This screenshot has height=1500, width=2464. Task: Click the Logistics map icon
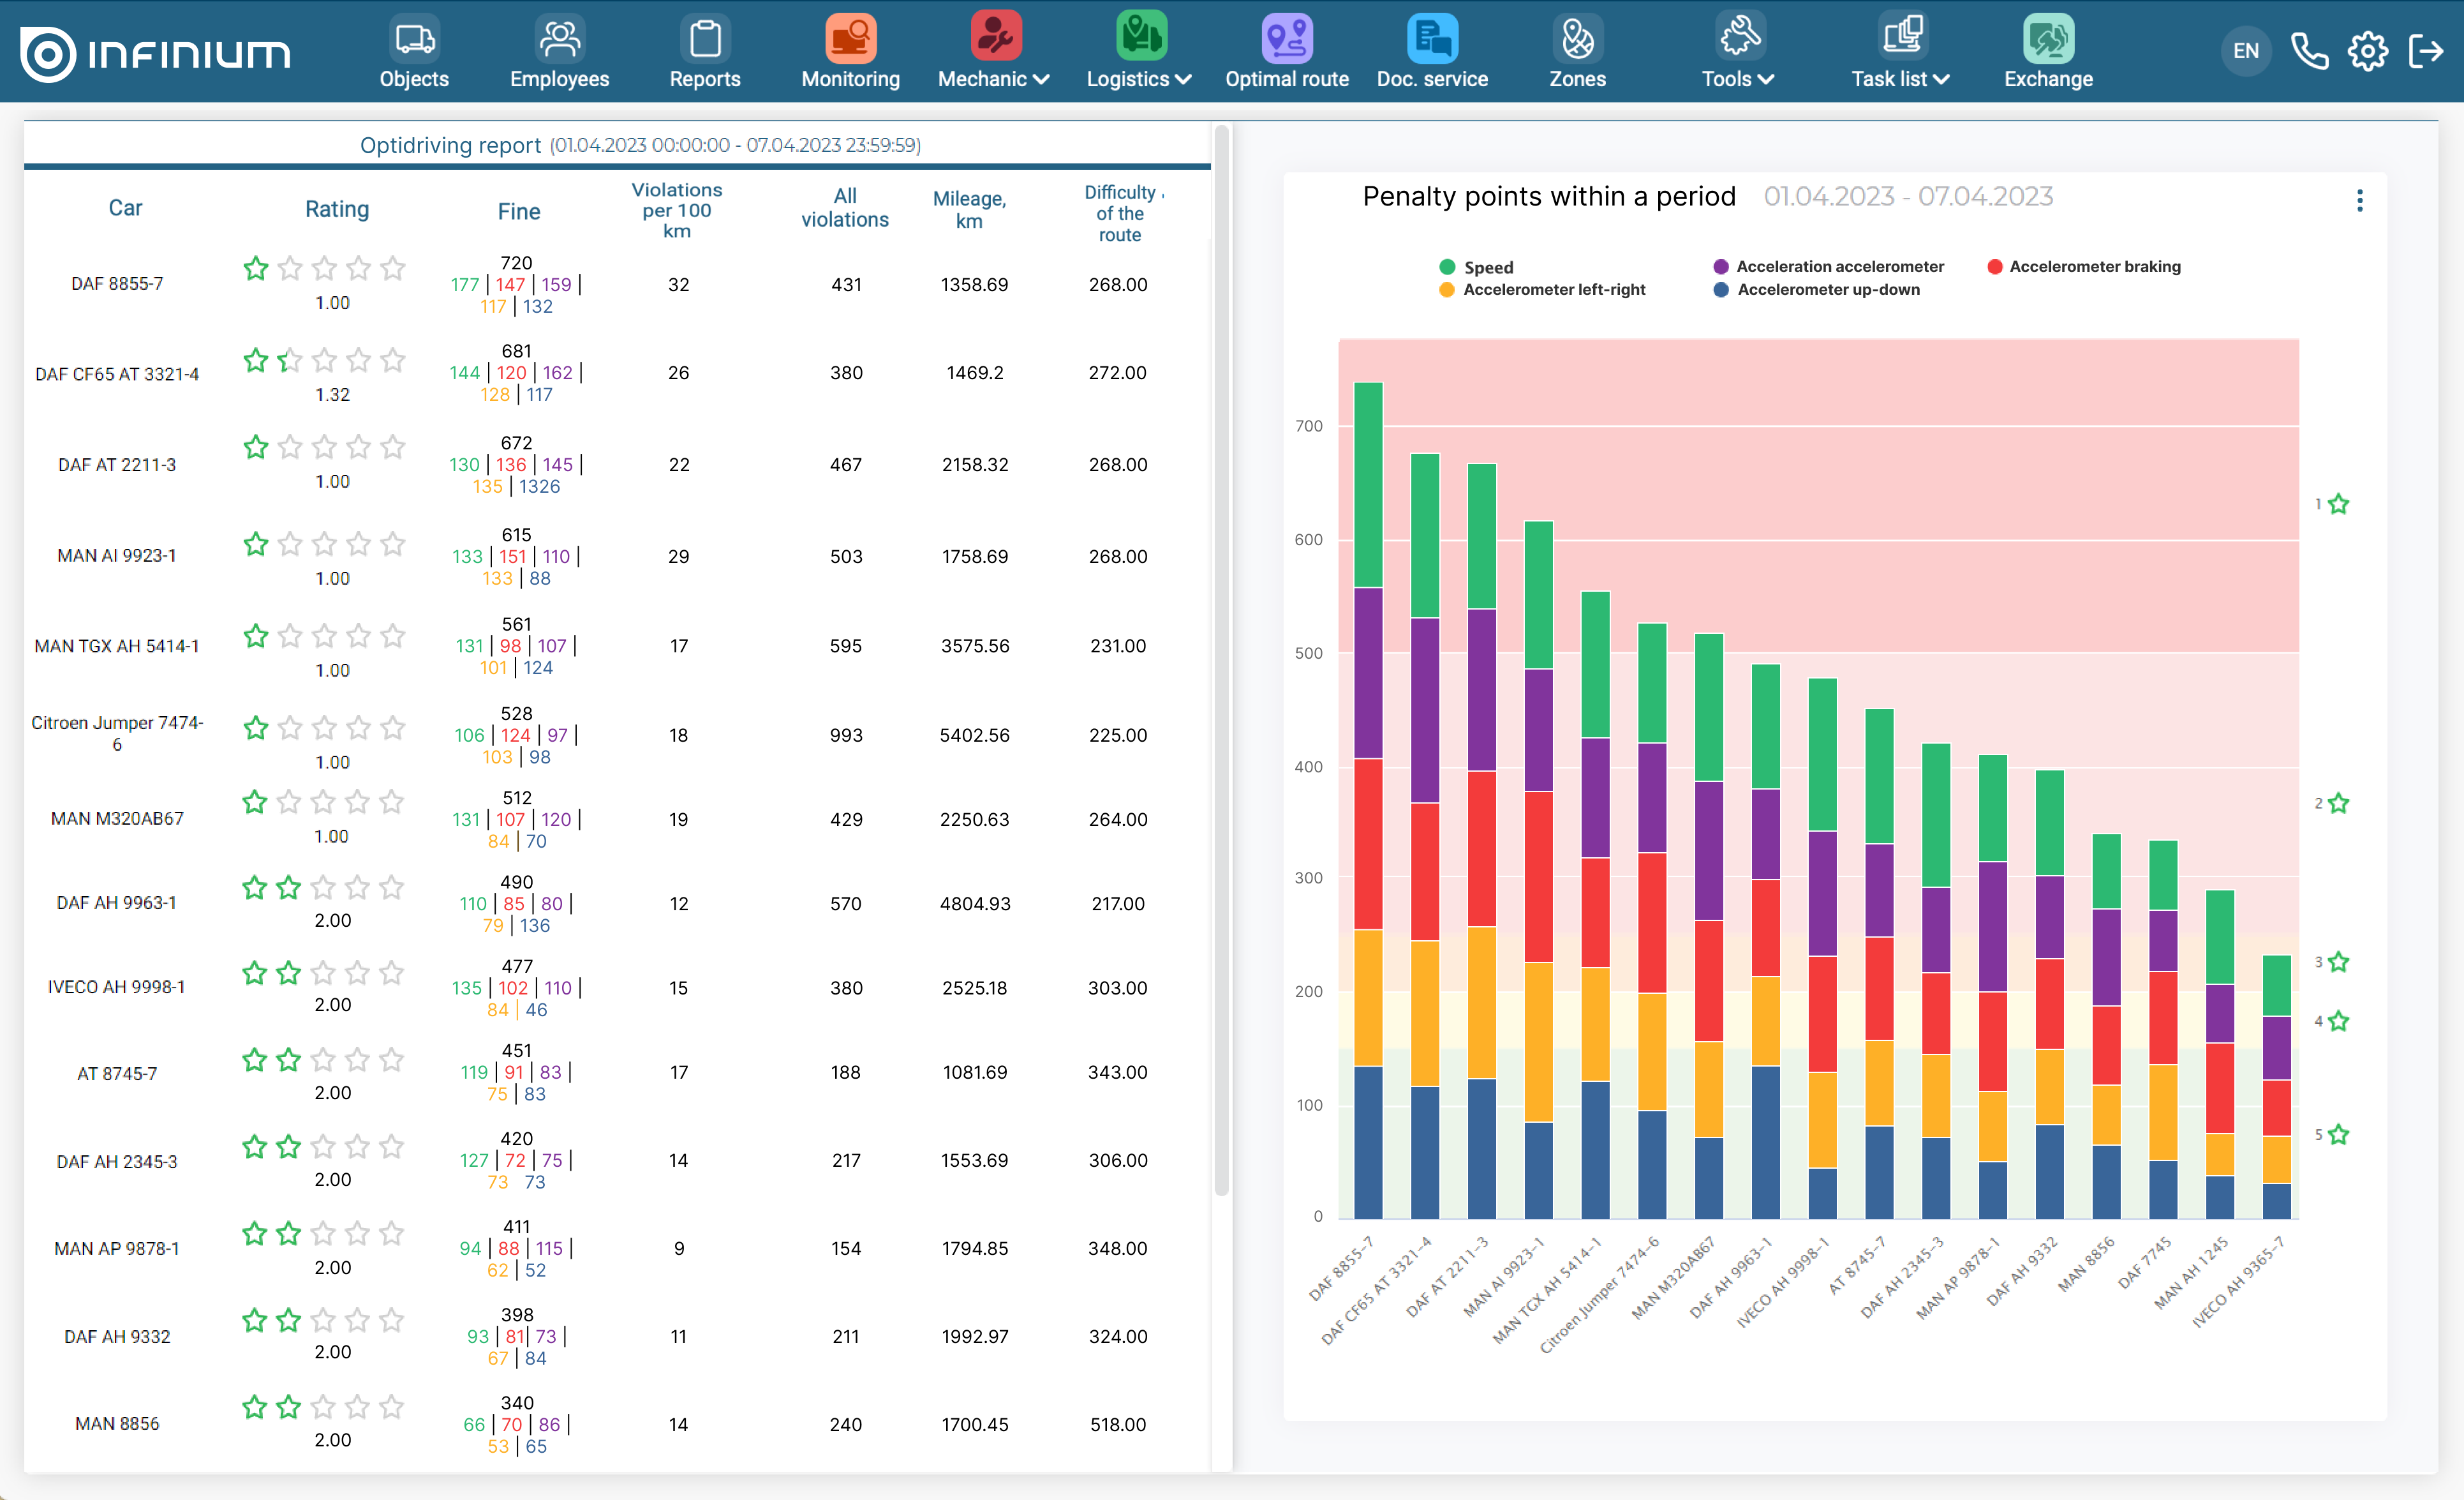pos(1141,36)
